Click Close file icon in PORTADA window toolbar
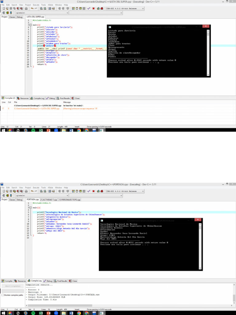The height and width of the screenshot is (315, 236). (x=18, y=191)
